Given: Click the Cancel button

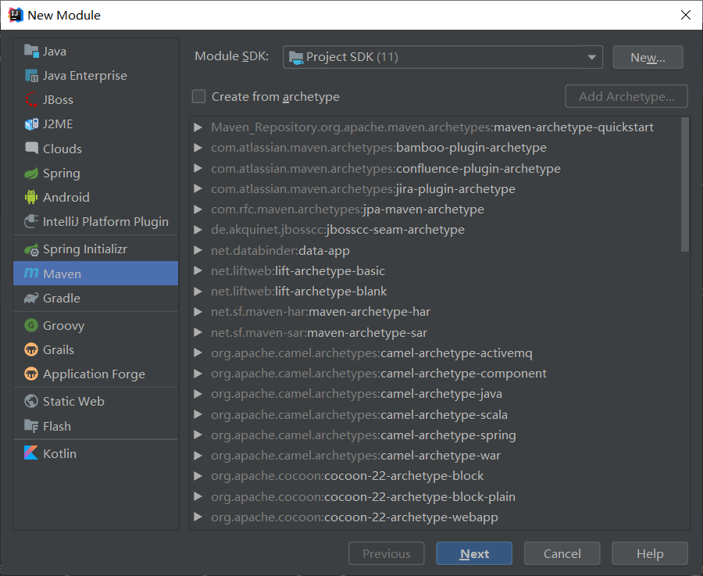Looking at the screenshot, I should pos(562,553).
